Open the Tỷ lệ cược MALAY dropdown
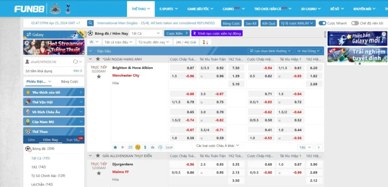The height and width of the screenshot is (187, 388). 297,23
